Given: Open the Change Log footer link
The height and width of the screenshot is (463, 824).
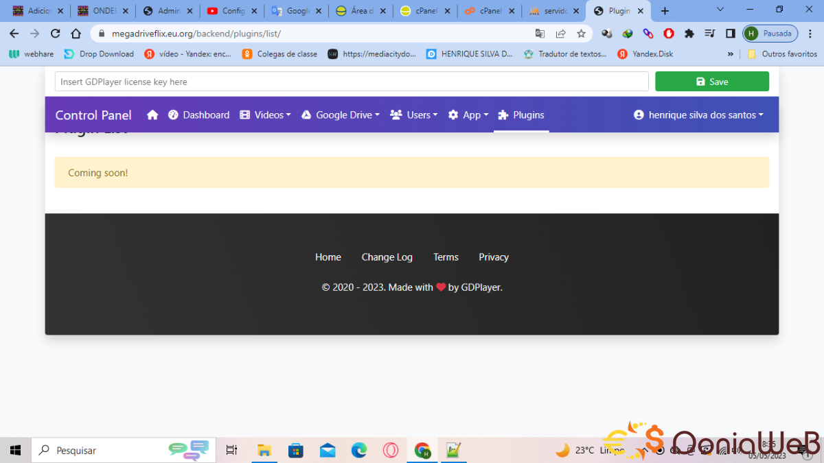Looking at the screenshot, I should [x=387, y=257].
